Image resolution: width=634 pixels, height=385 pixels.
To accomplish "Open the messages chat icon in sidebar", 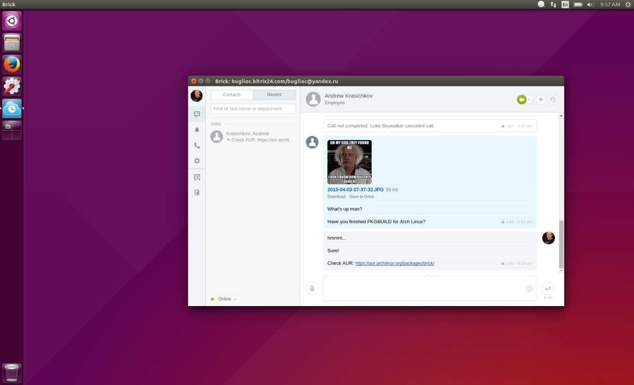I will (x=197, y=114).
